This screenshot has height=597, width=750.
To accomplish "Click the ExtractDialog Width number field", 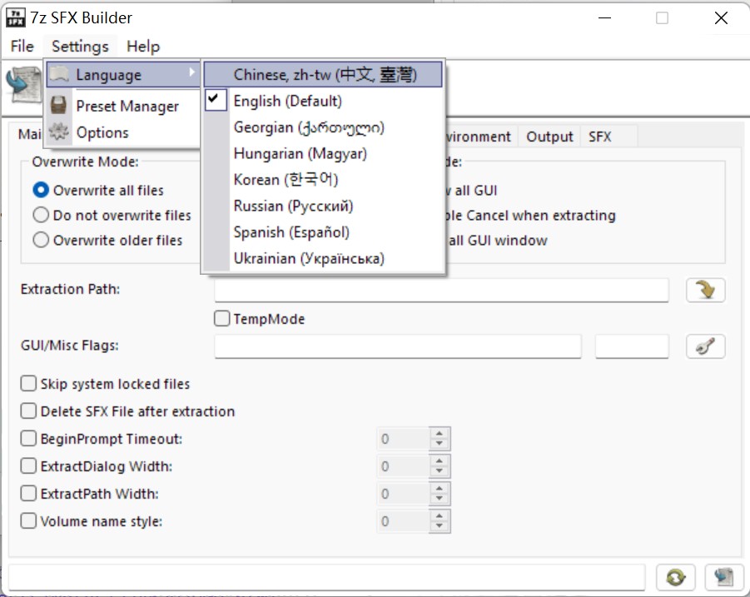I will 403,466.
